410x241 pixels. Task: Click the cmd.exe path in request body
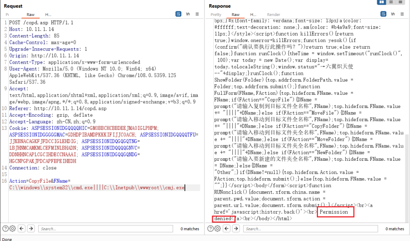tap(51, 188)
